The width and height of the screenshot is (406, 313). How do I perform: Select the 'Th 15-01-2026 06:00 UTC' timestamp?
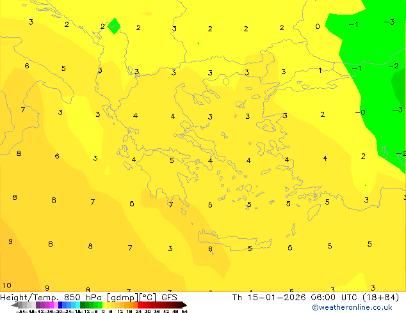tap(295, 298)
